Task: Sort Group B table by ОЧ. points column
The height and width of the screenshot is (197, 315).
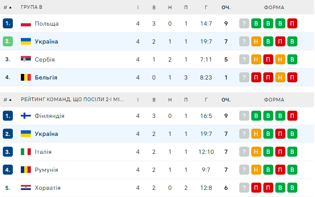Action: coord(226,8)
